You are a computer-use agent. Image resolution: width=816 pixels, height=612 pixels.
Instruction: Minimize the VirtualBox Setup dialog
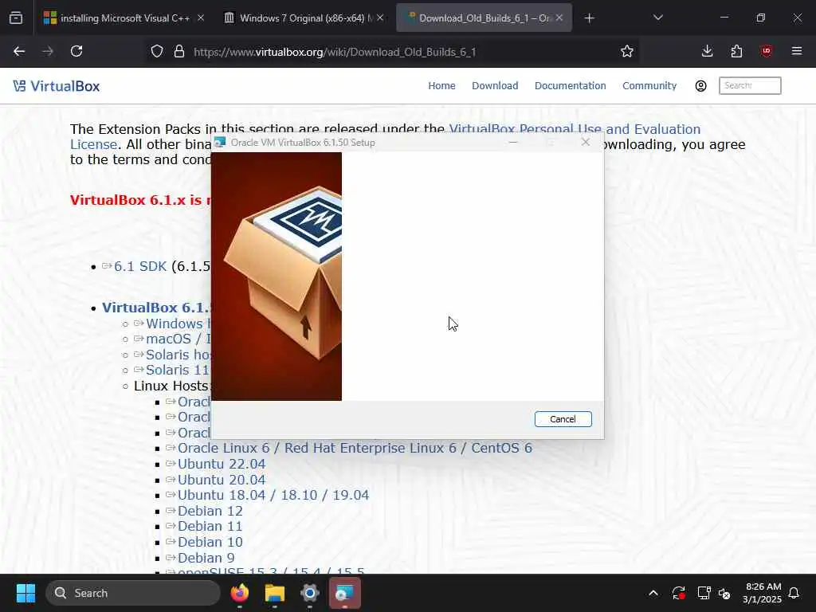tap(513, 142)
